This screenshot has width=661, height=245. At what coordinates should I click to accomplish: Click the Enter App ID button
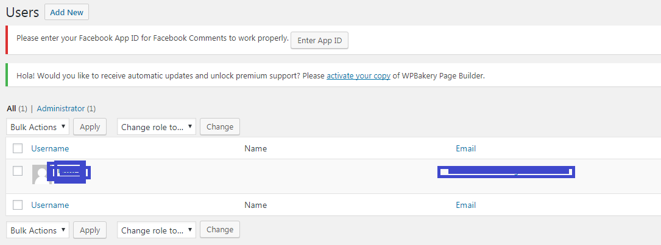[x=320, y=41]
